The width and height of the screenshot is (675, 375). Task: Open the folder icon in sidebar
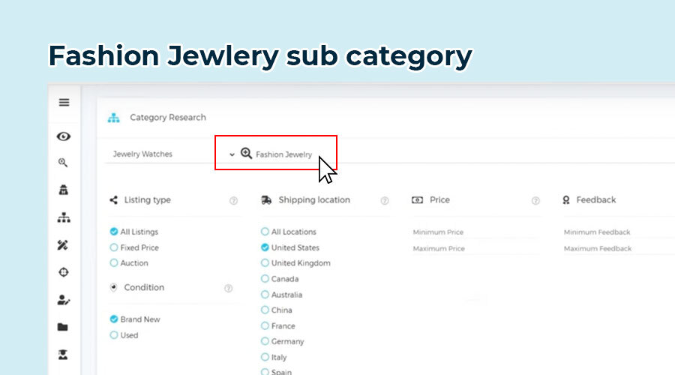pyautogui.click(x=64, y=327)
